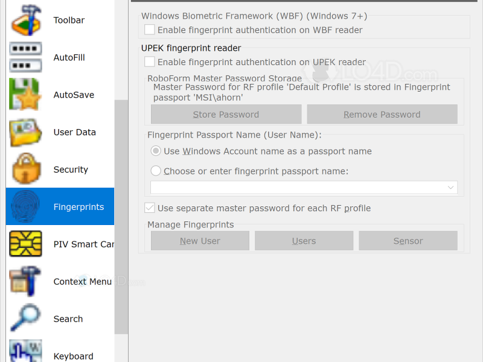This screenshot has height=362, width=483.
Task: Click the AutoFill password fields icon
Action: 25,57
